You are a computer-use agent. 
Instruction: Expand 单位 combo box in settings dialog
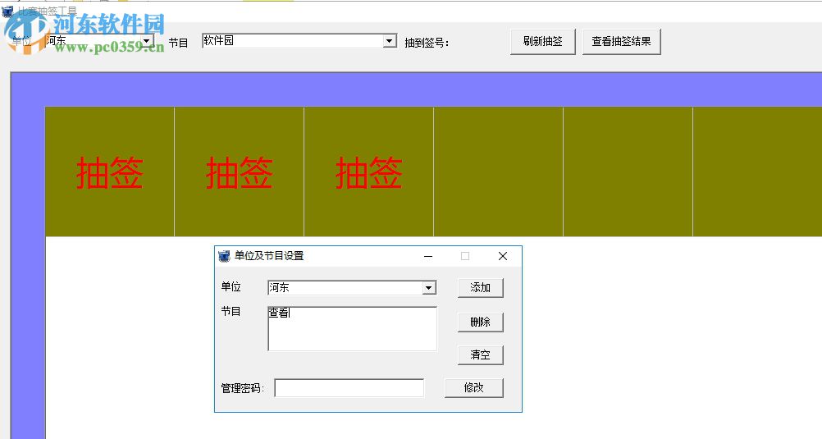coord(429,287)
